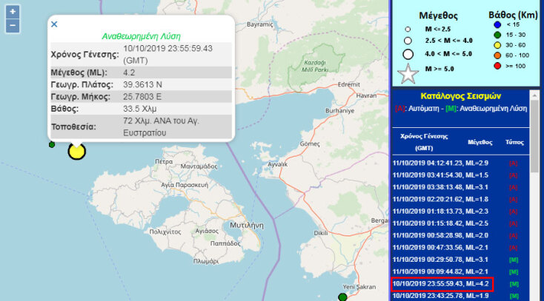This screenshot has height=301, width=544.
Task: Click the 'Τύπος' catalog column header
Action: pyautogui.click(x=514, y=142)
